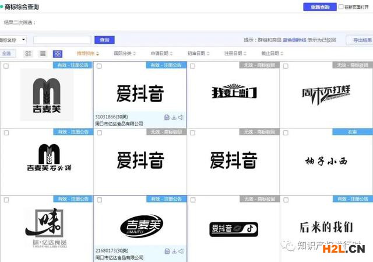The width and height of the screenshot is (373, 262).
Task: Enable the 在新页面打开 checkbox
Action: (341, 6)
